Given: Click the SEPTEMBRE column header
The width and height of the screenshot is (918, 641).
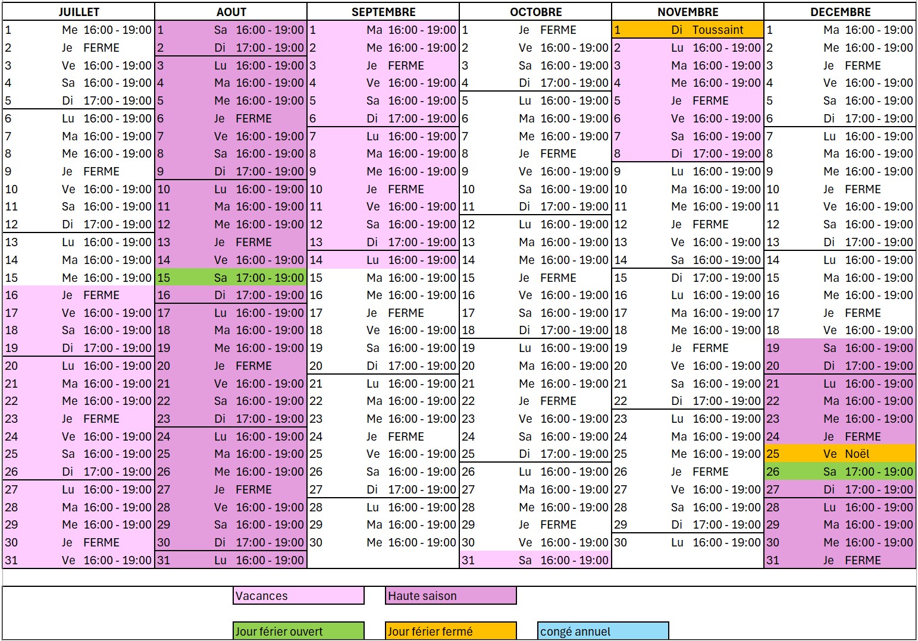Looking at the screenshot, I should [x=383, y=12].
